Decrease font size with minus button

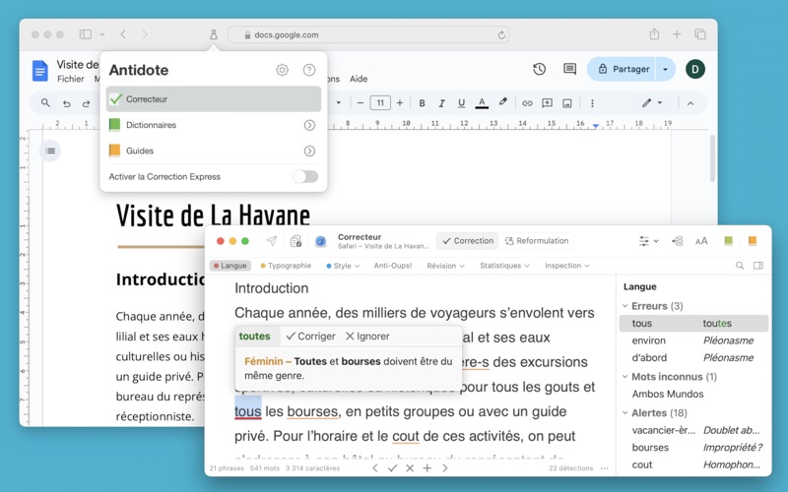click(360, 103)
